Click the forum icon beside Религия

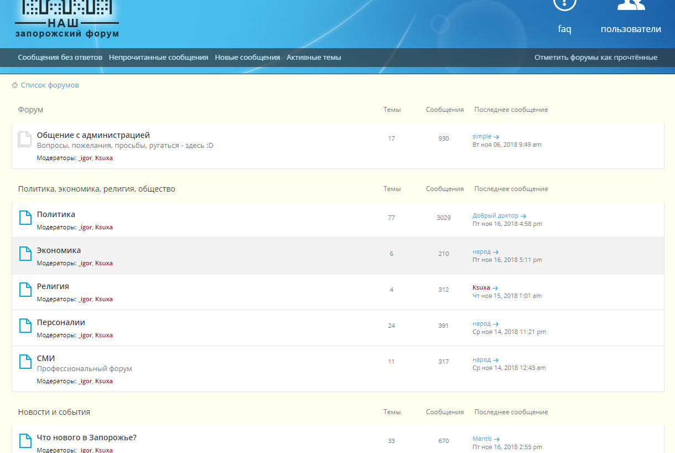pyautogui.click(x=25, y=290)
